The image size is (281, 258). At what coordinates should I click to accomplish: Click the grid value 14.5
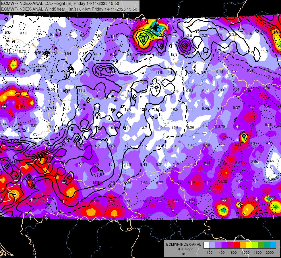159,73
